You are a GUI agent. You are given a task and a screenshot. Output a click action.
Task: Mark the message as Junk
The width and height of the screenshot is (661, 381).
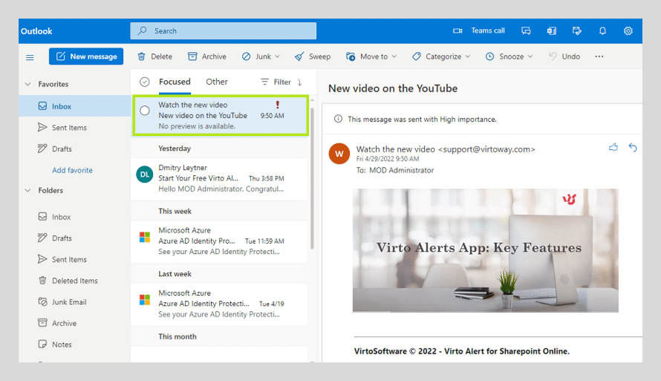256,56
